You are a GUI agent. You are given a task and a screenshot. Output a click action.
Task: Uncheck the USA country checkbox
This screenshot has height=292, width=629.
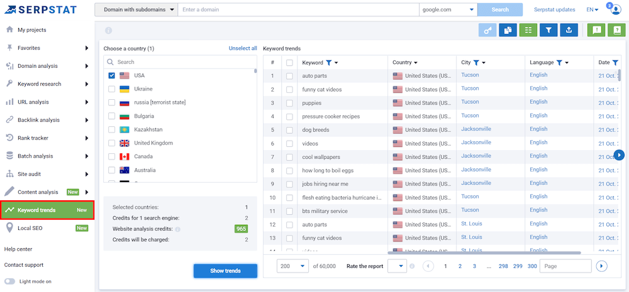pyautogui.click(x=111, y=75)
